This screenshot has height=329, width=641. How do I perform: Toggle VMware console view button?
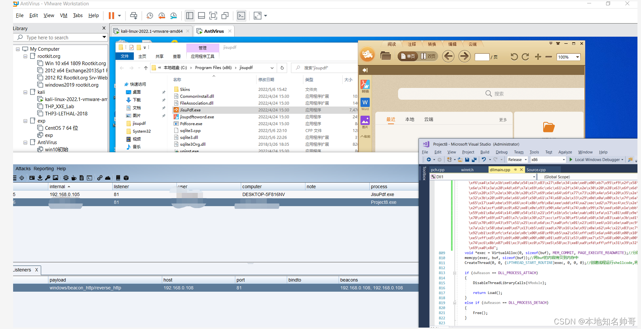[x=241, y=16]
